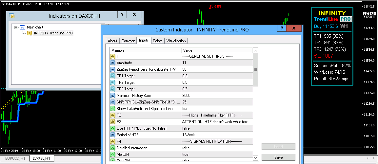The width and height of the screenshot is (378, 164).
Task: Click the TP2 Target double-type icon
Action: click(112, 82)
